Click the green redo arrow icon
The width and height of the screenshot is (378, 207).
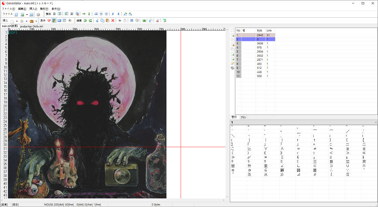pyautogui.click(x=91, y=20)
